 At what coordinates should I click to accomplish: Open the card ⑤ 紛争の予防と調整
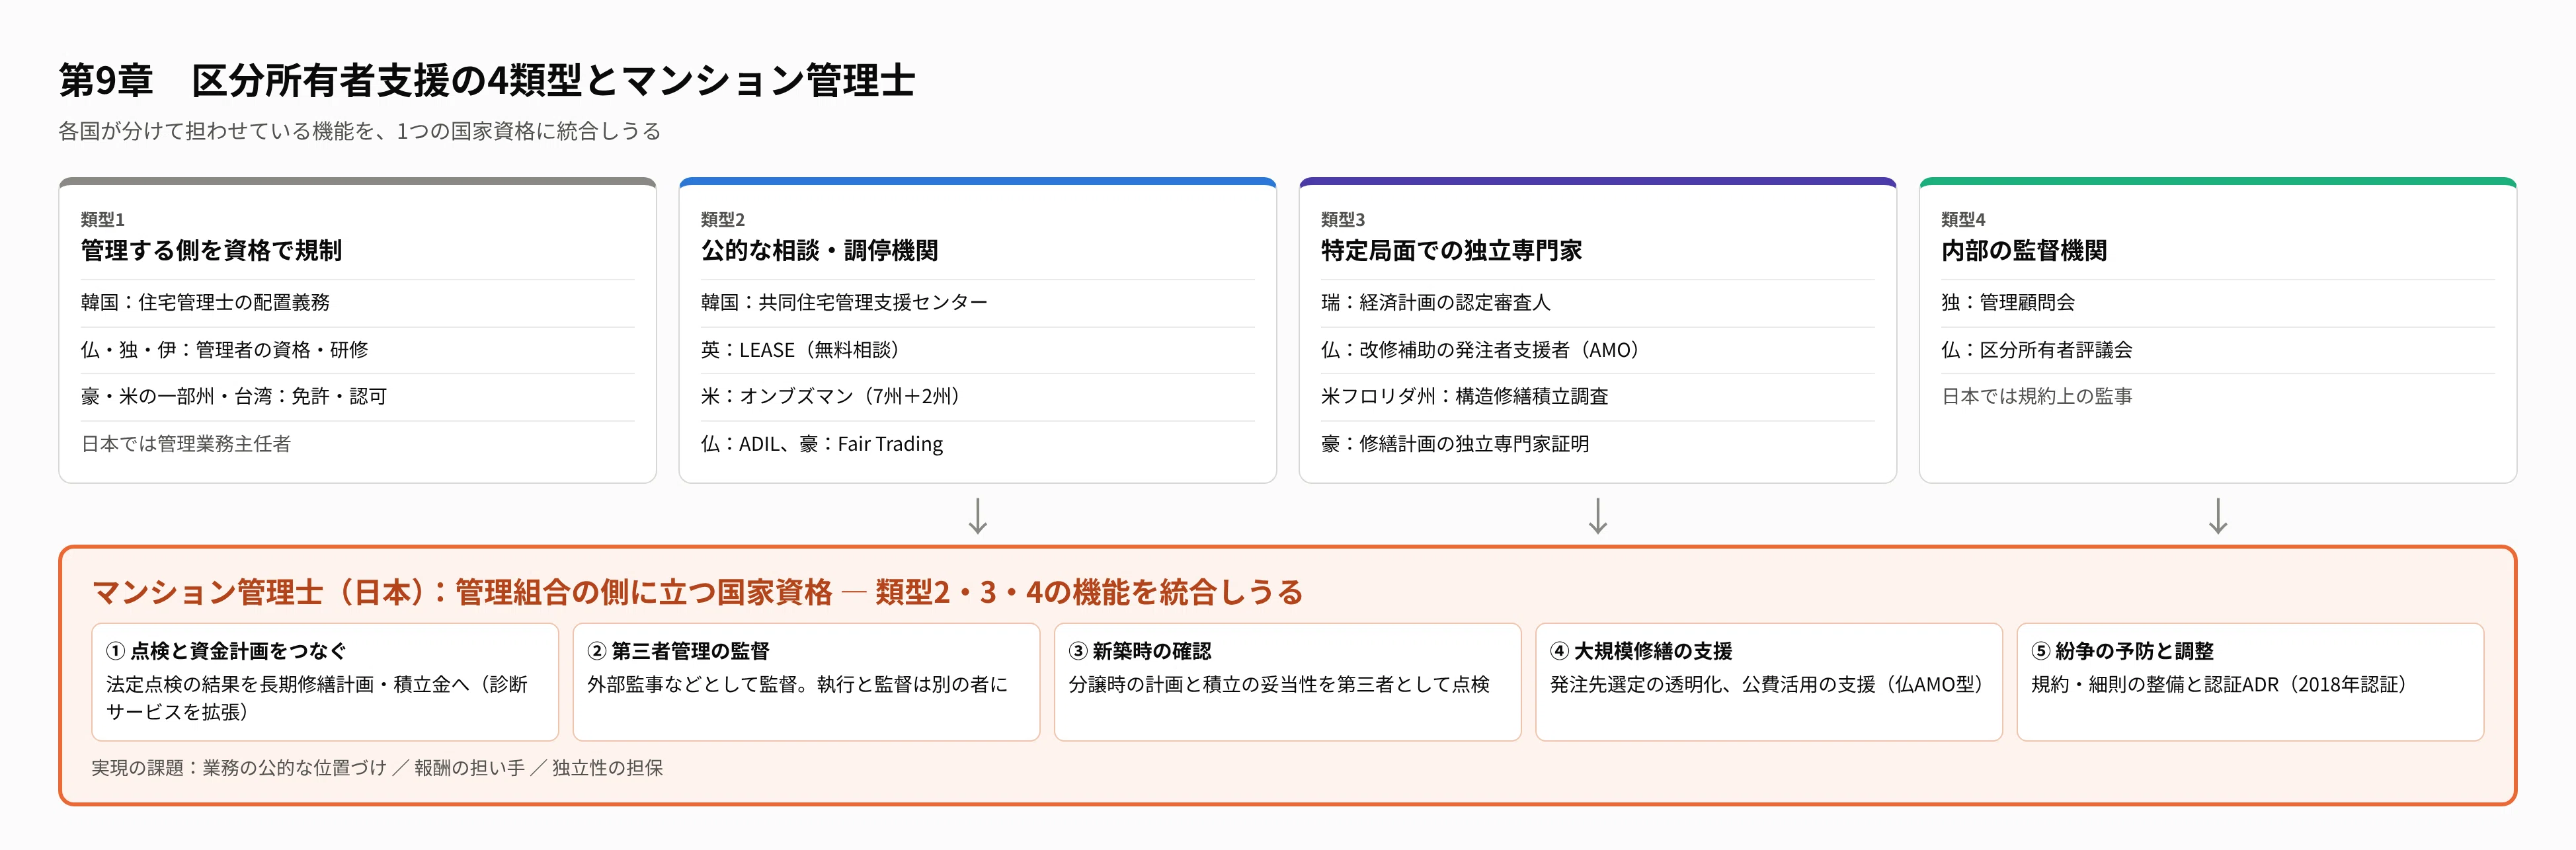2250,682
